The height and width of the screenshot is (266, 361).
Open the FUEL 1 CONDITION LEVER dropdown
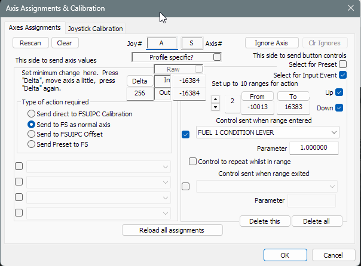click(x=268, y=132)
